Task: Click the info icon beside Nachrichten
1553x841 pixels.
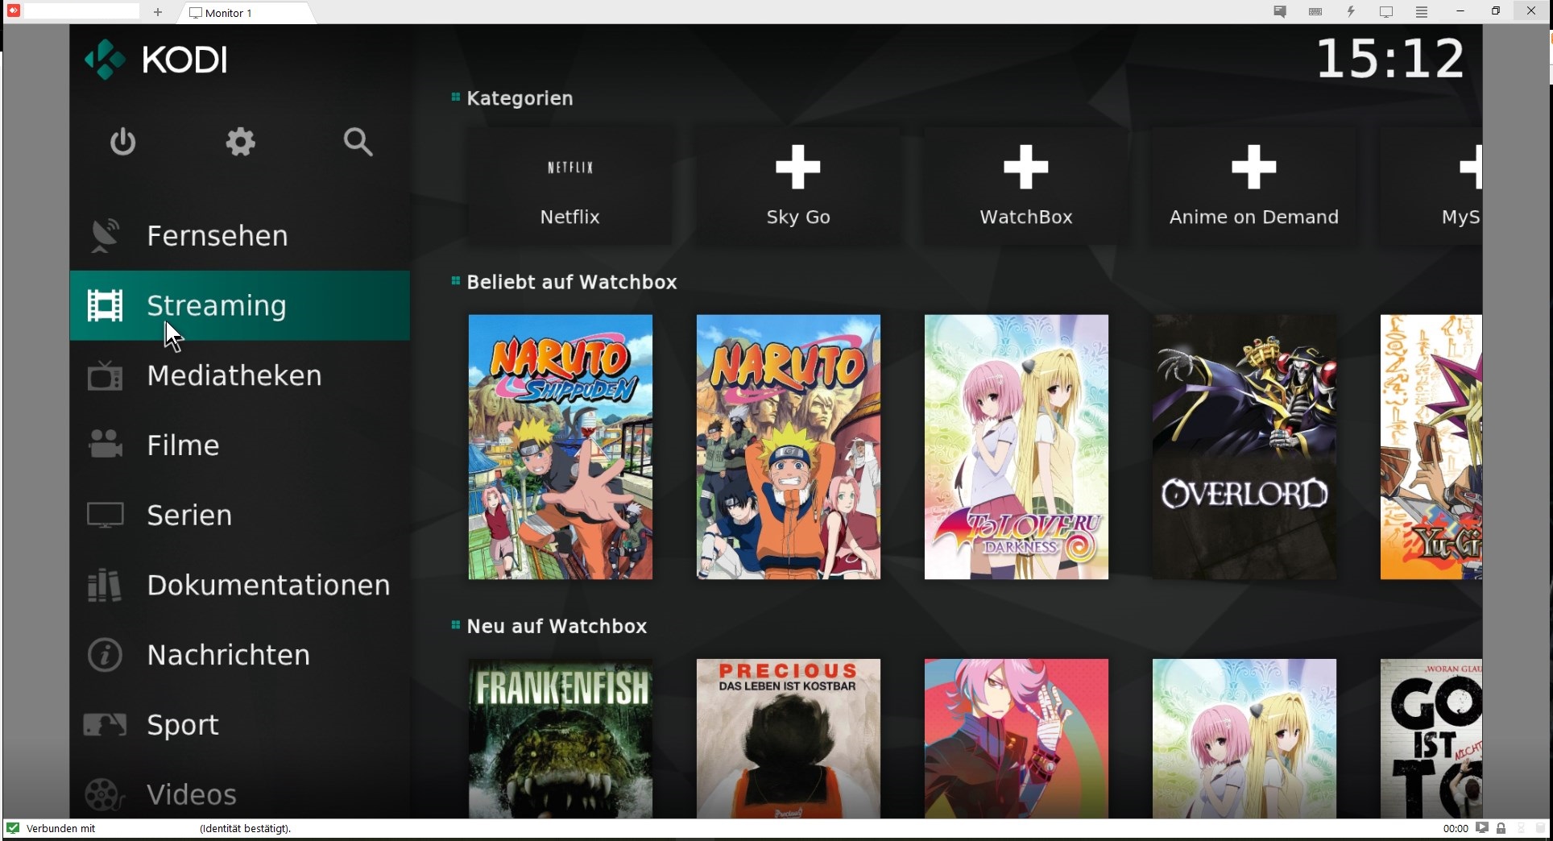Action: 105,655
